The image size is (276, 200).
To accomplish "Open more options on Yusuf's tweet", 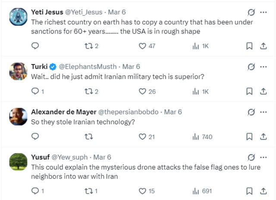I will click(263, 157).
